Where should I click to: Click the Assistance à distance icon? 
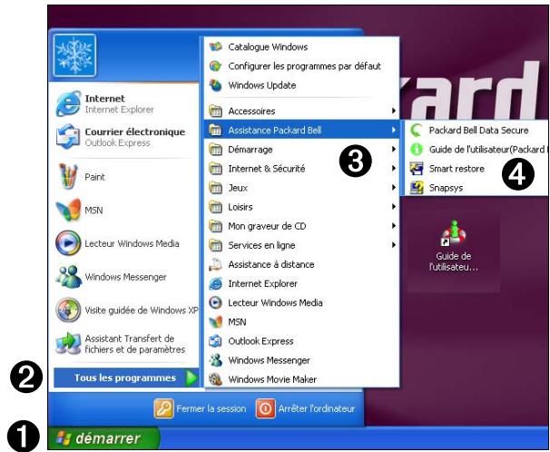coord(215,264)
